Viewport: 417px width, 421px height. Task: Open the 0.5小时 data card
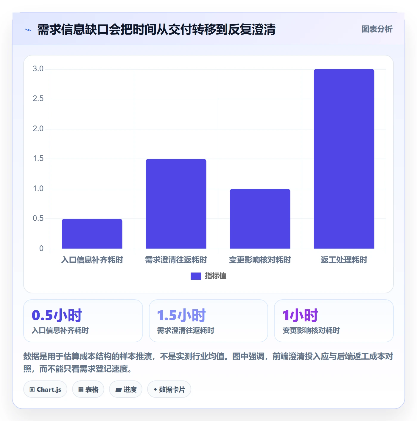click(83, 321)
